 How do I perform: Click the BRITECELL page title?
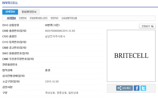pos(10,3)
